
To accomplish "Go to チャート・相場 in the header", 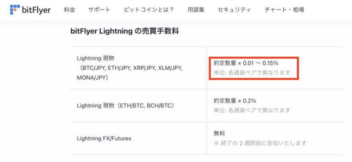I will 284,10.
